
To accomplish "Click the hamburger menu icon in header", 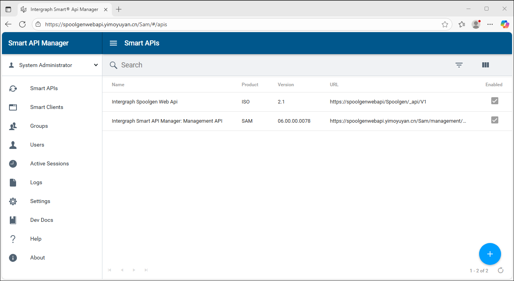I will pos(113,43).
